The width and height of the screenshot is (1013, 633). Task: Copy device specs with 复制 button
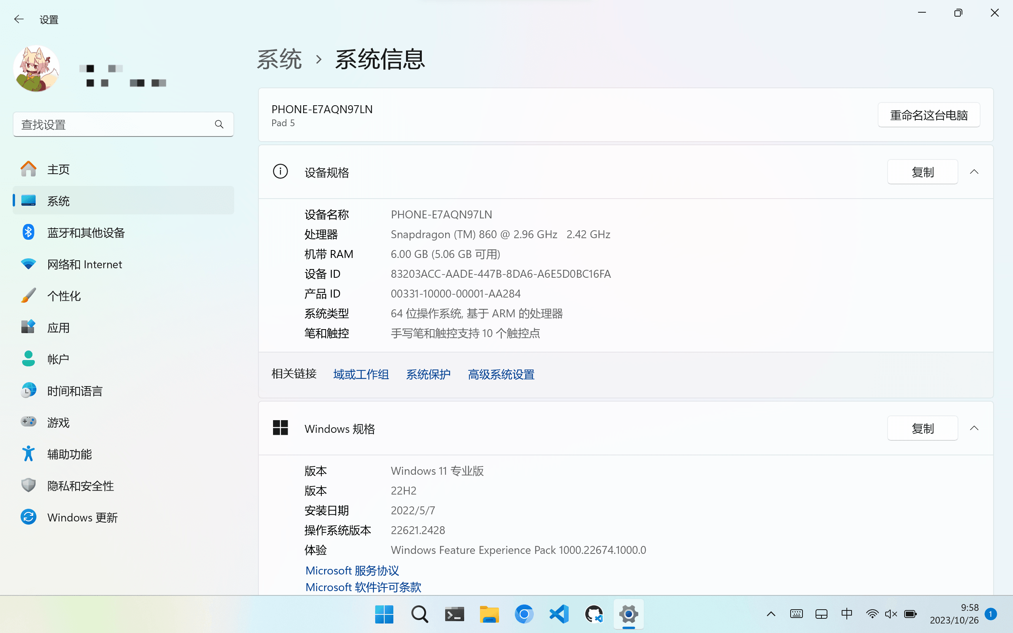click(x=922, y=172)
